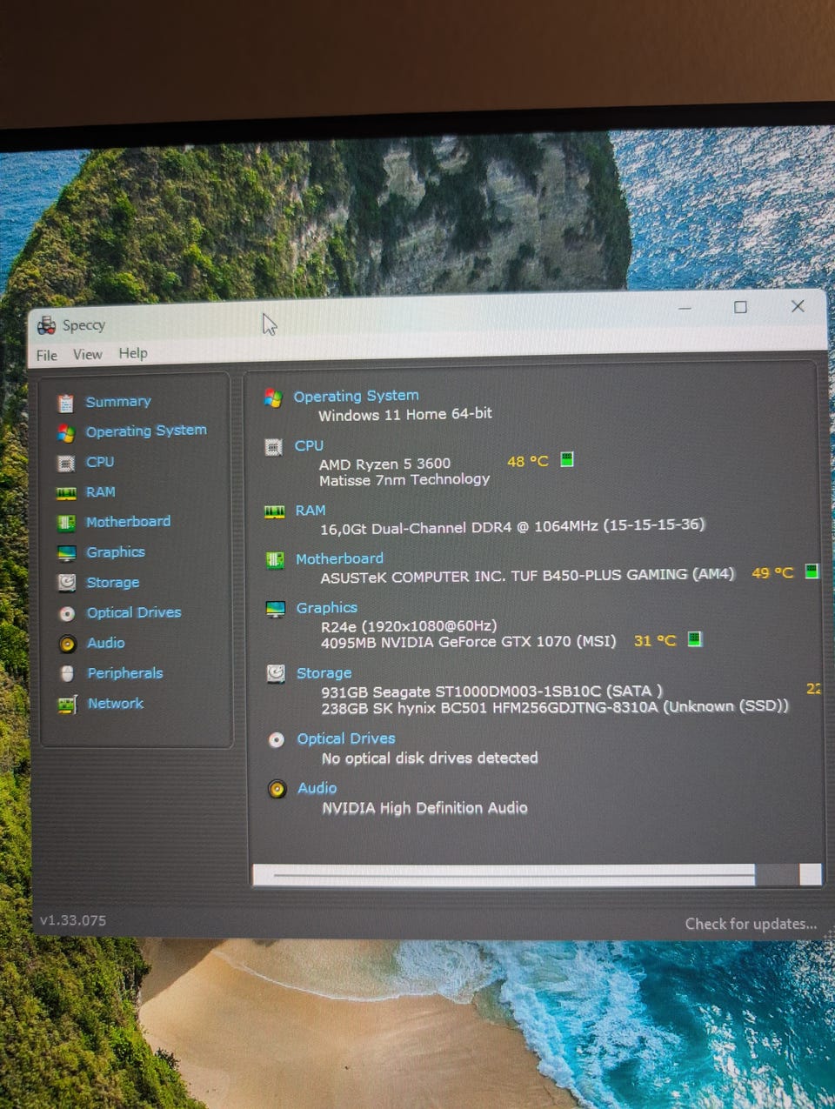This screenshot has width=835, height=1109.
Task: Open Optical Drives in the sidebar
Action: tap(134, 612)
